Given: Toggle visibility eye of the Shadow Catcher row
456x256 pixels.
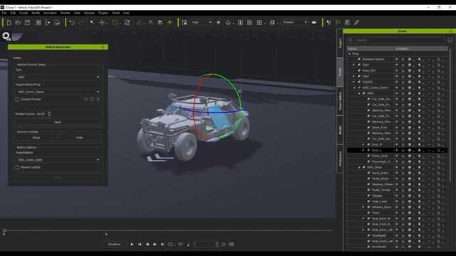Looking at the screenshot, I should tap(397, 59).
